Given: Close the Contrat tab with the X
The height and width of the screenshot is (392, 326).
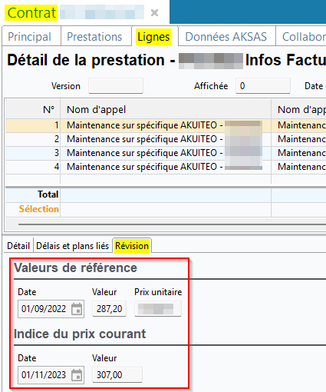Looking at the screenshot, I should click(154, 12).
